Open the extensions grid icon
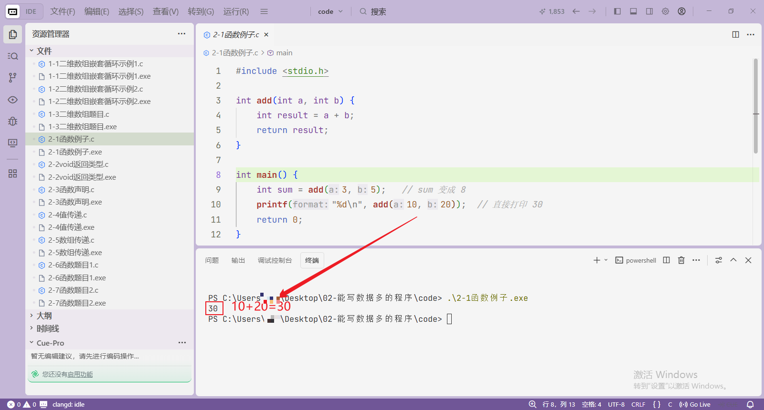 point(13,174)
